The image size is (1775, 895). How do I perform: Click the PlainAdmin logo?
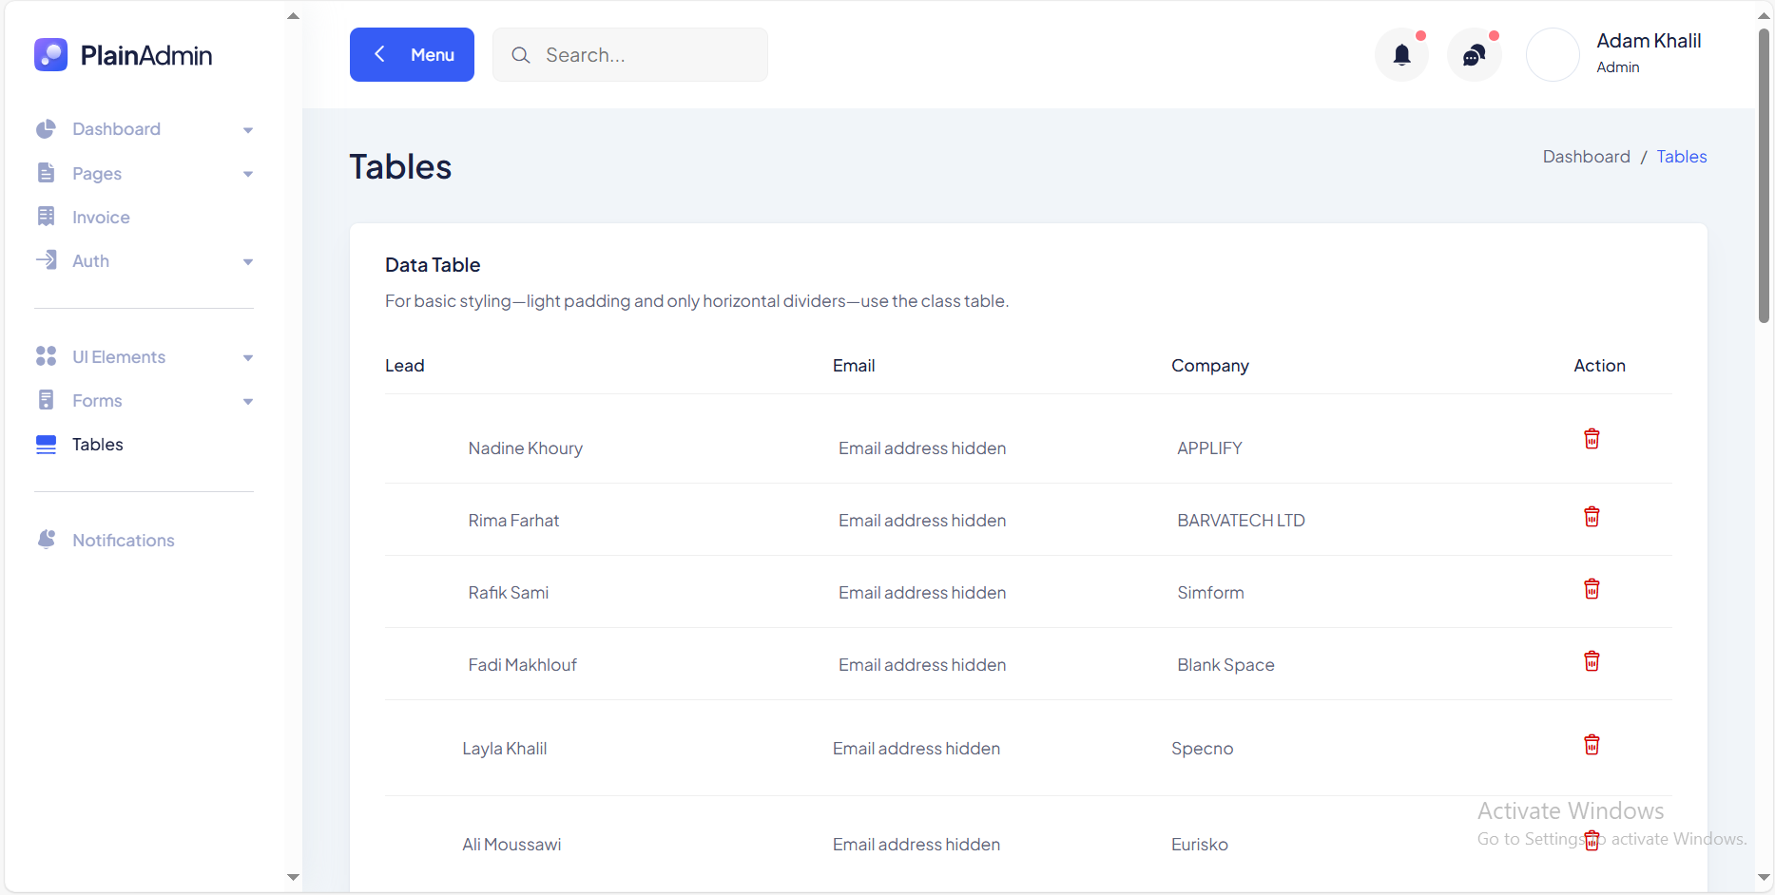(x=124, y=55)
